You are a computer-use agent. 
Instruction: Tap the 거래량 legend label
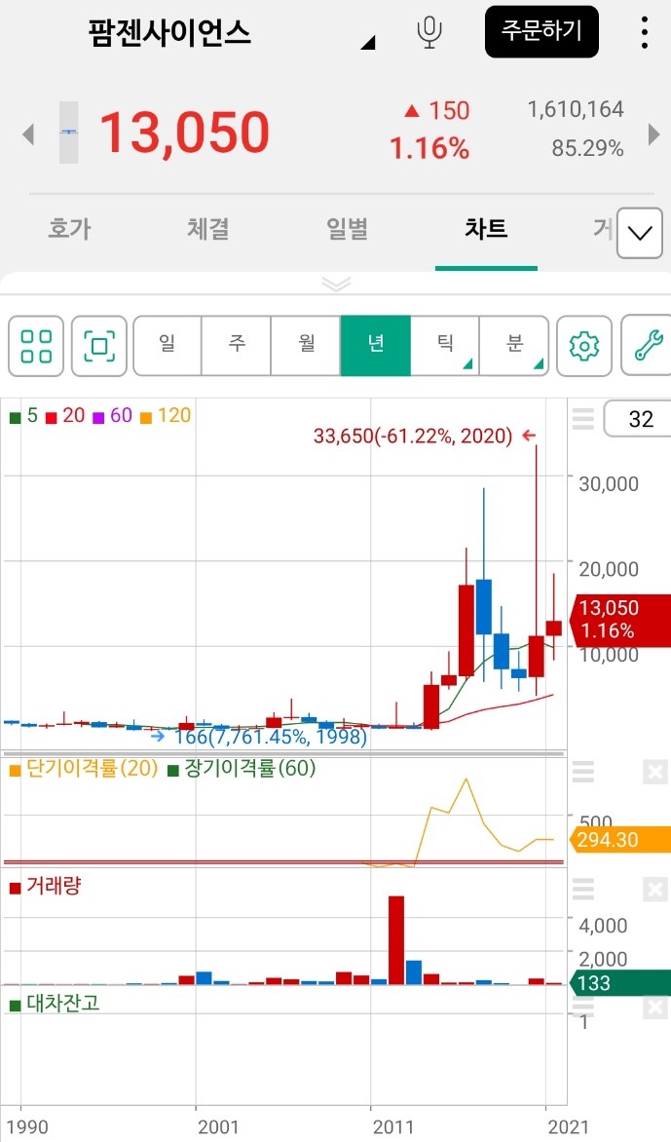point(45,887)
